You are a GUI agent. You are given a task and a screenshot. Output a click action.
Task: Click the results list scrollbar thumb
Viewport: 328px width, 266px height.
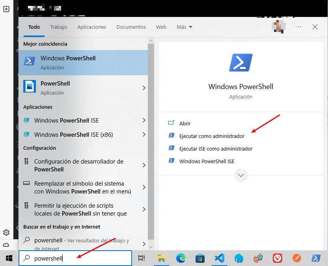[x=151, y=141]
